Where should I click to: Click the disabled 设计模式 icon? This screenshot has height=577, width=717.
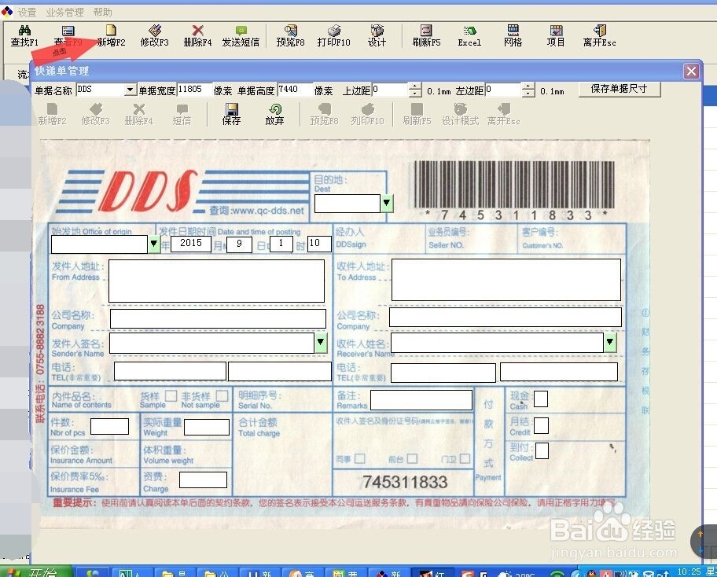tap(460, 109)
